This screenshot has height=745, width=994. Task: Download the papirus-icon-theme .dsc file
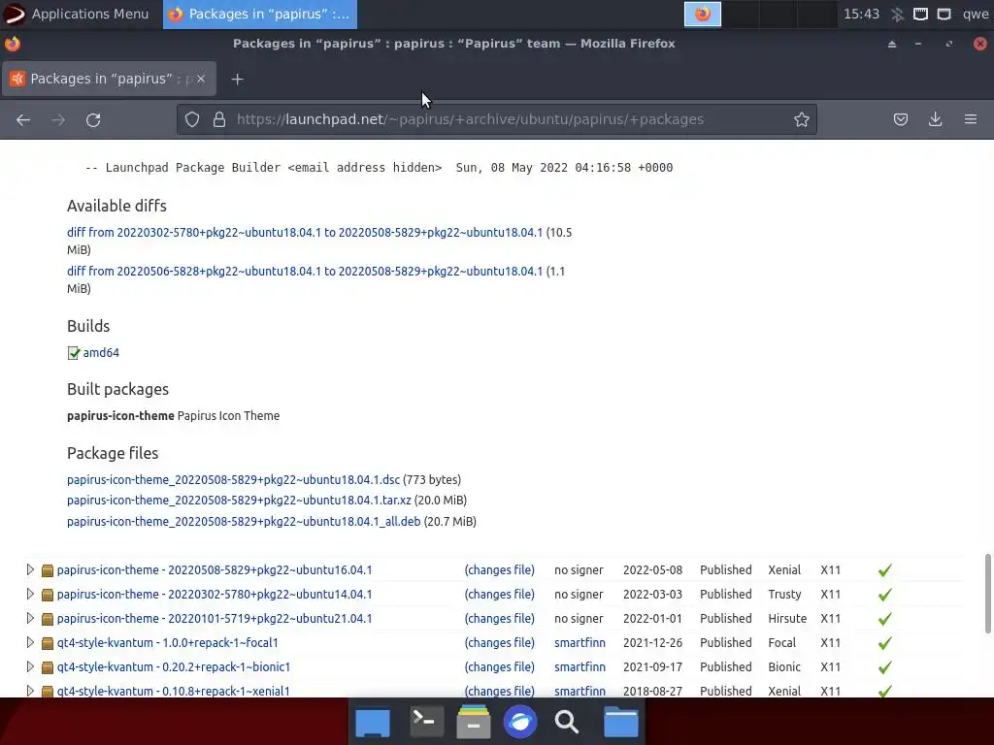point(233,479)
